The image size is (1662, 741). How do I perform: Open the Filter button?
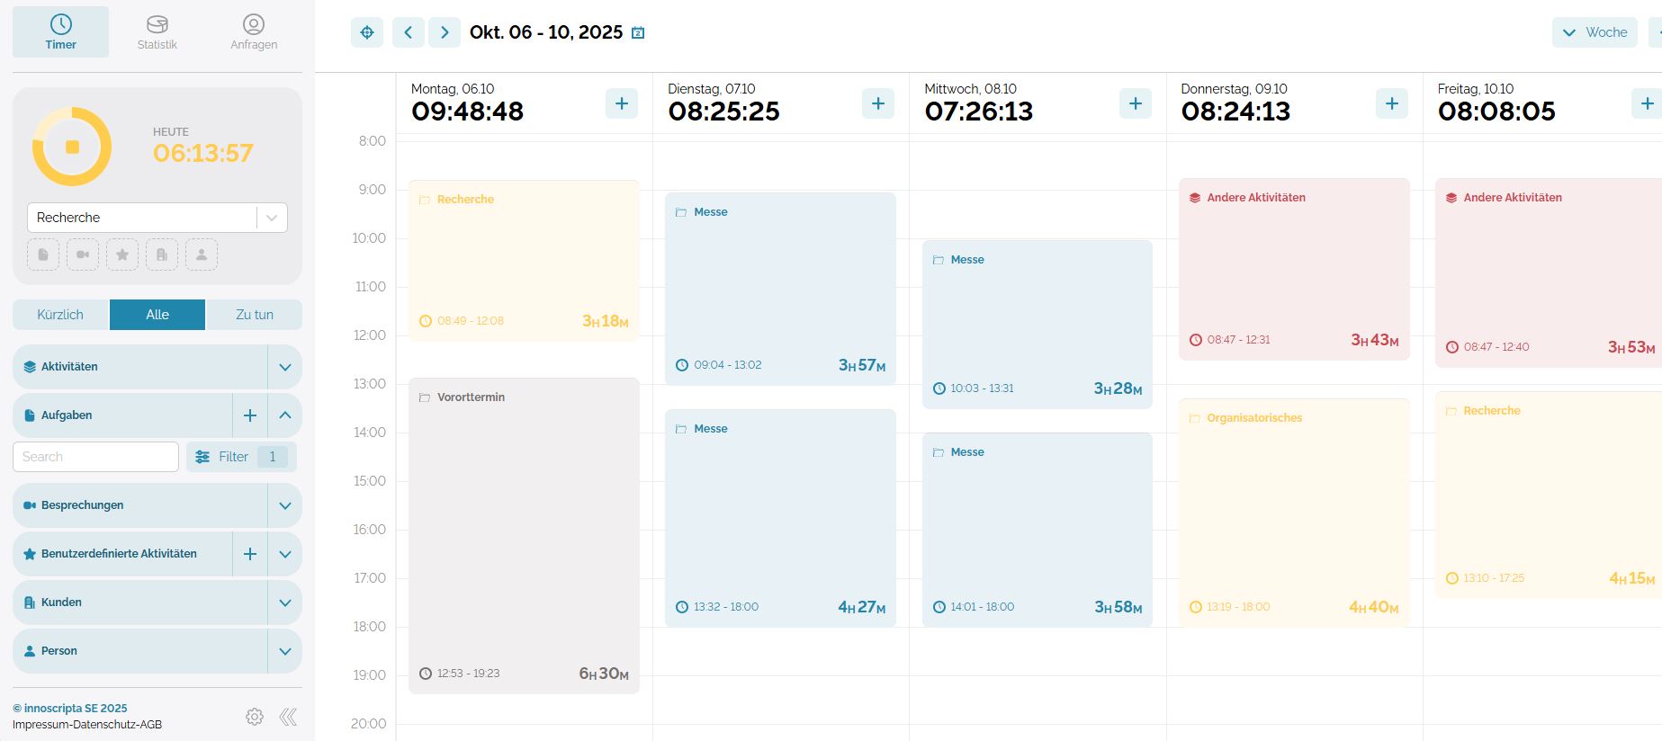[241, 457]
